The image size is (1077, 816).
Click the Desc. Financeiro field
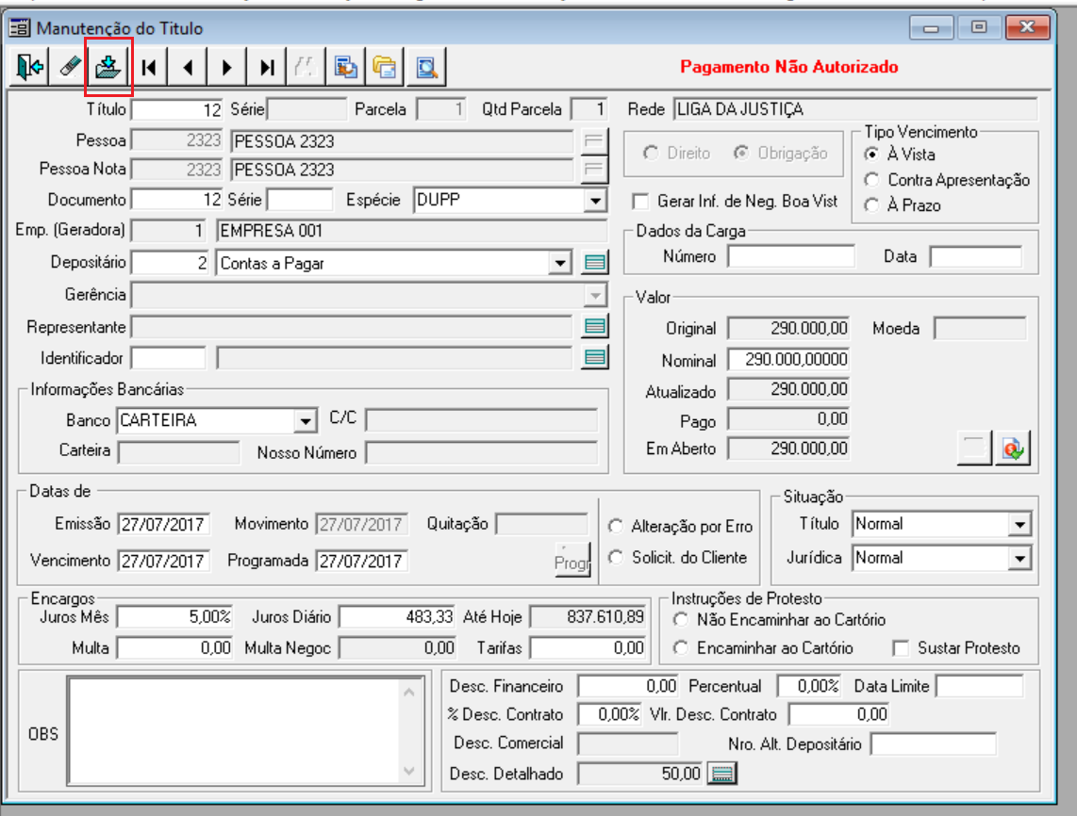click(628, 686)
